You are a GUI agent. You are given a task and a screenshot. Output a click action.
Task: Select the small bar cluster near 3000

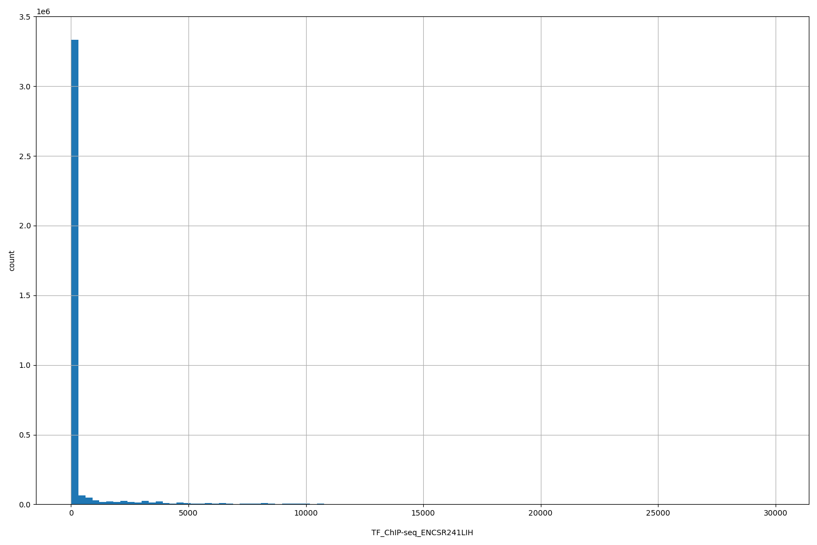(144, 502)
